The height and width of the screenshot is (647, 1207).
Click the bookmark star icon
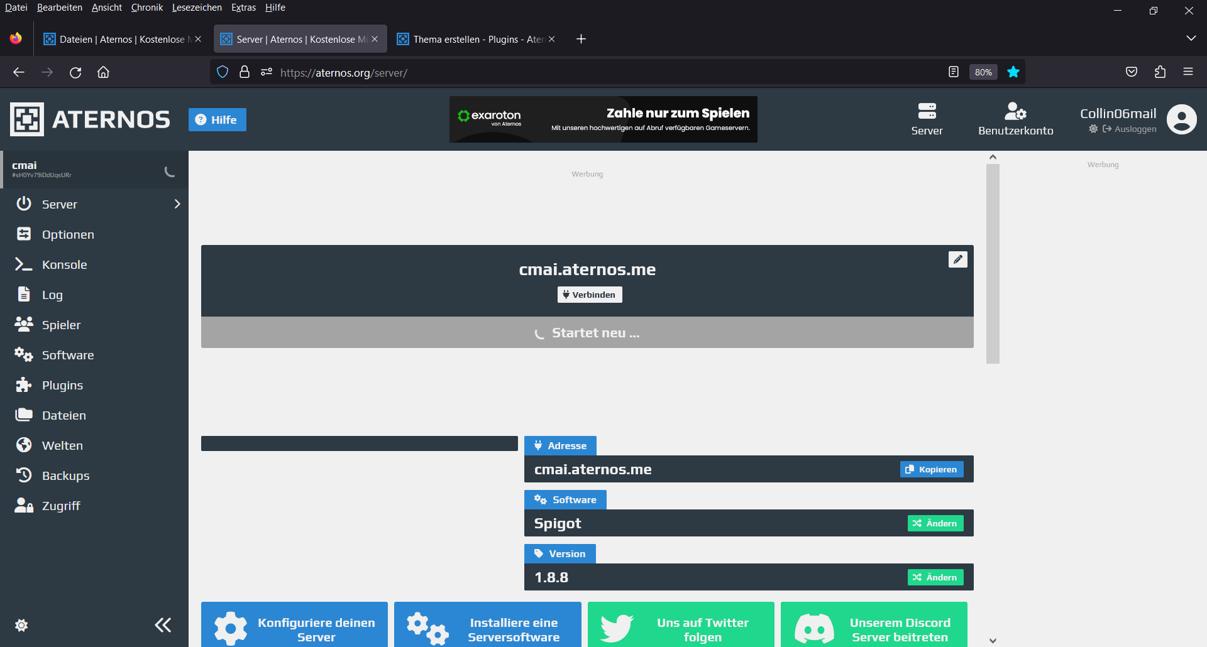point(1013,72)
